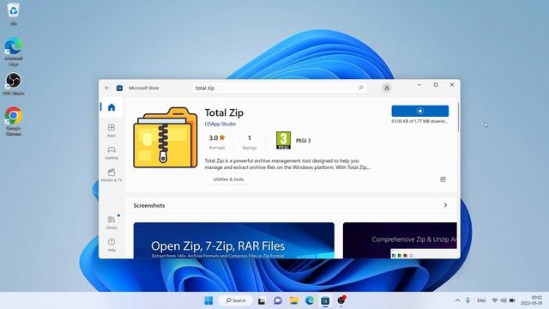The width and height of the screenshot is (549, 309).
Task: Open the clock and date in taskbar
Action: [x=532, y=300]
